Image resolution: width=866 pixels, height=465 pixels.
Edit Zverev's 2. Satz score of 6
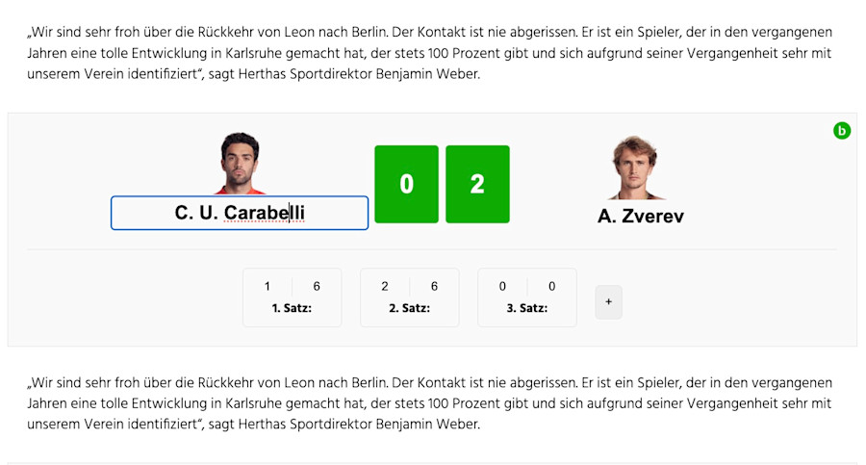(x=434, y=286)
